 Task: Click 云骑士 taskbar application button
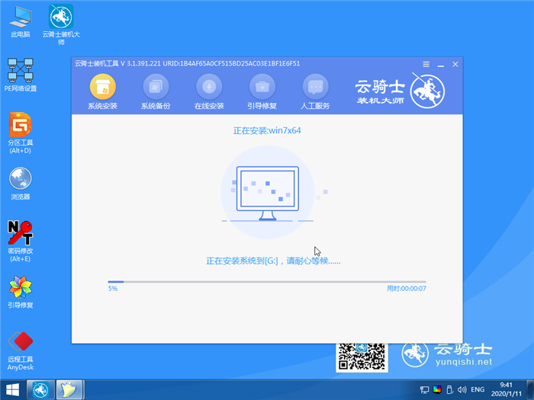coord(40,390)
